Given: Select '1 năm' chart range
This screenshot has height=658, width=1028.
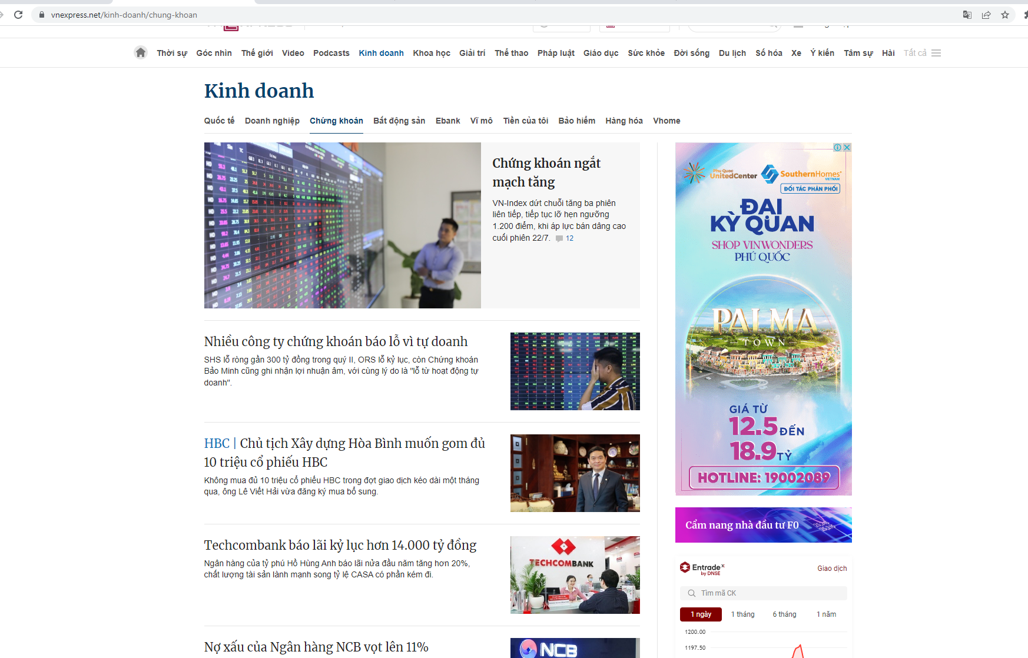Looking at the screenshot, I should click(826, 614).
